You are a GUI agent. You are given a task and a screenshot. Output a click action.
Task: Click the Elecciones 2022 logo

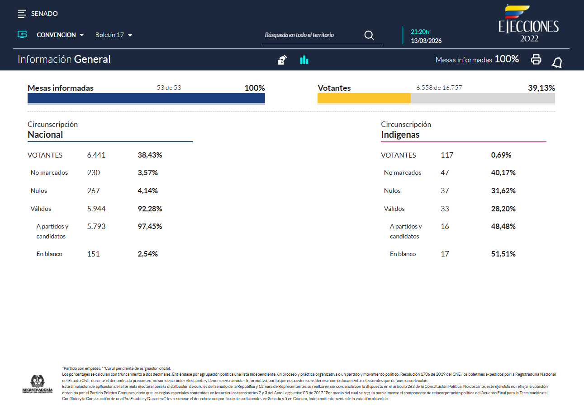click(528, 24)
